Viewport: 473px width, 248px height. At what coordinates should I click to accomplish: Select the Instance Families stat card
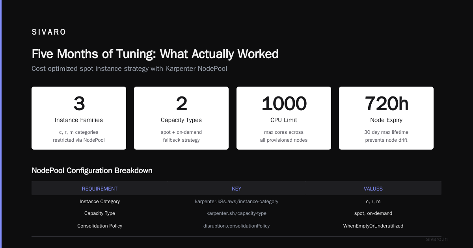click(79, 118)
